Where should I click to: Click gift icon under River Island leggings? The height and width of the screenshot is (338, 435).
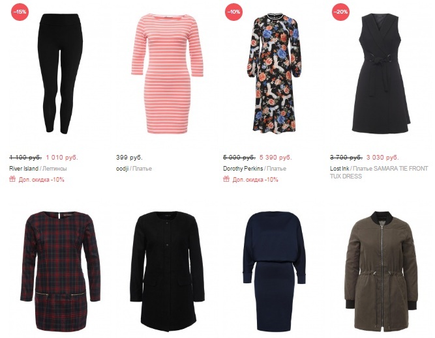point(12,179)
